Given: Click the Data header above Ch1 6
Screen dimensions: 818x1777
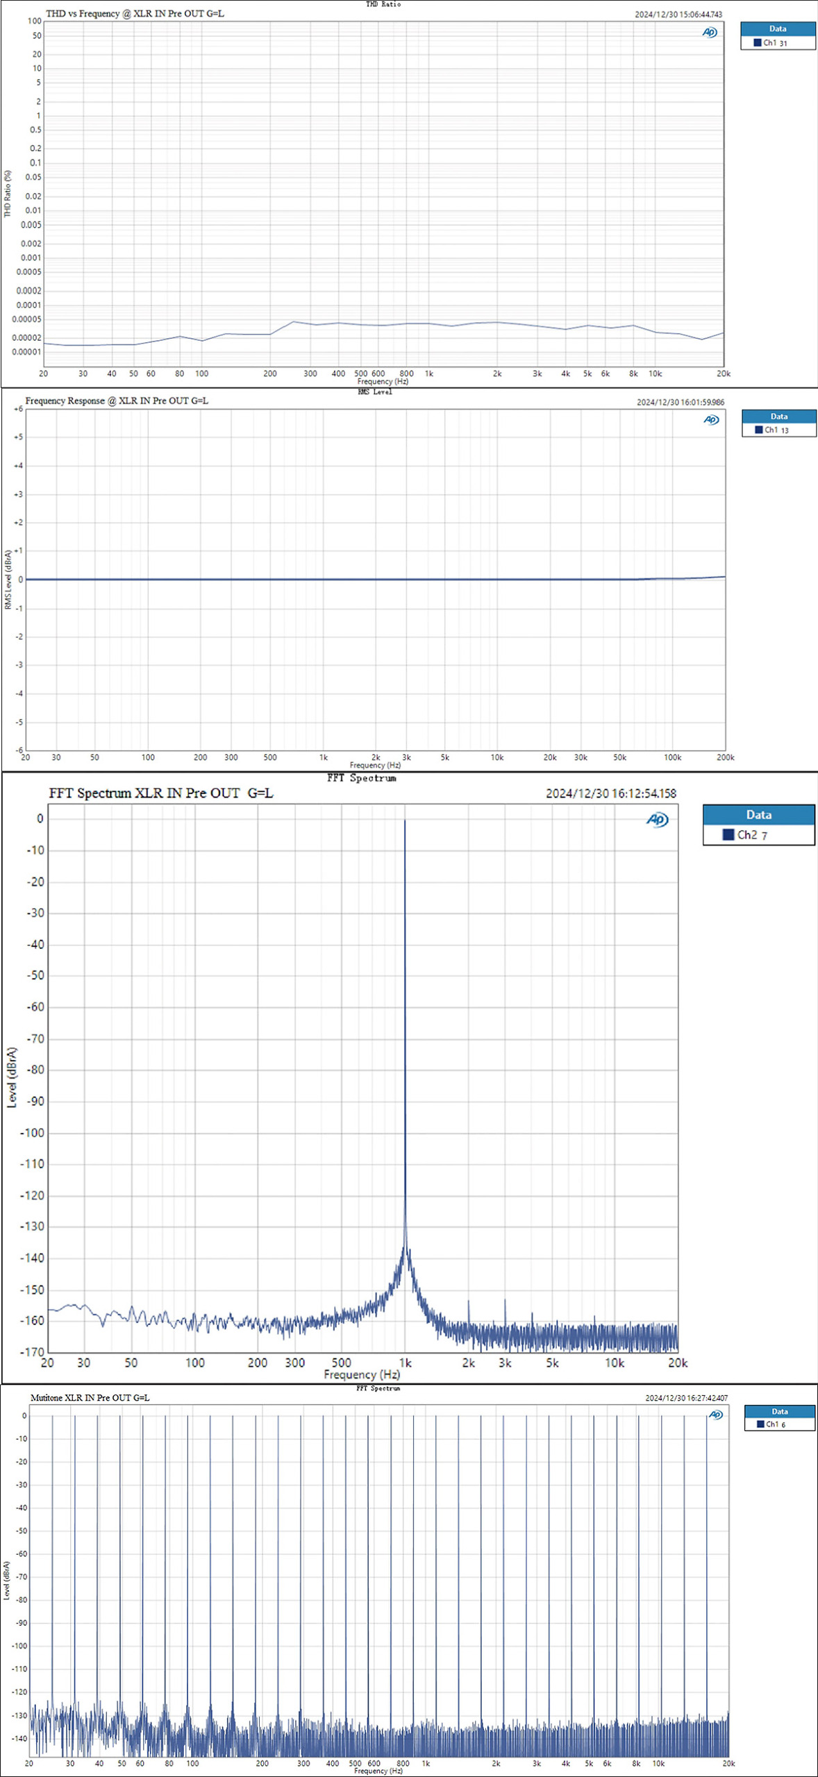Looking at the screenshot, I should 779,1412.
